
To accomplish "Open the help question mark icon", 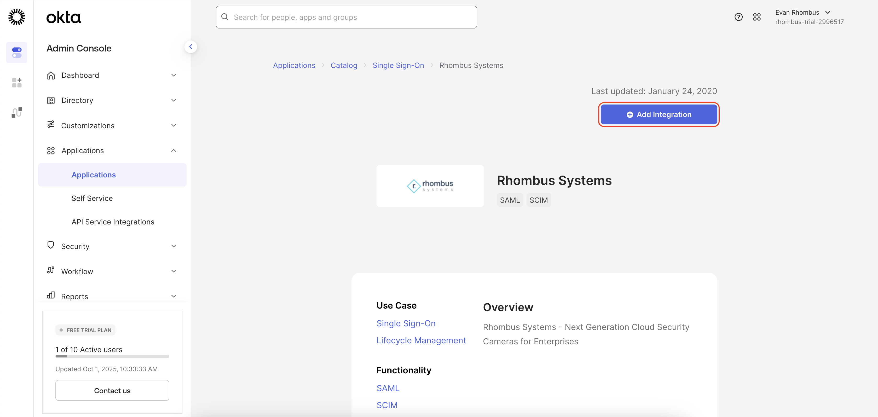I will pos(738,17).
